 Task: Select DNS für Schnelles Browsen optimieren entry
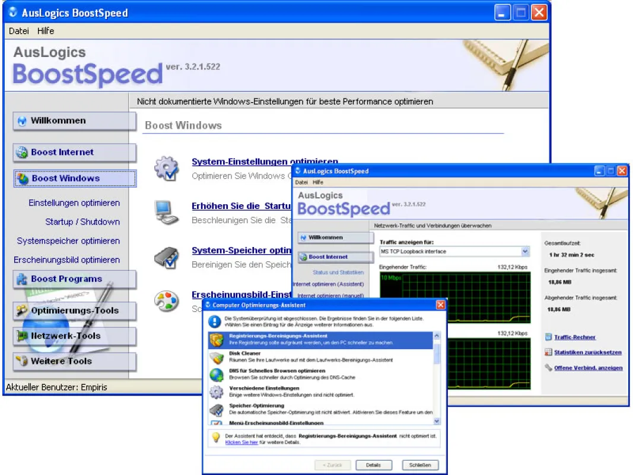(x=320, y=375)
